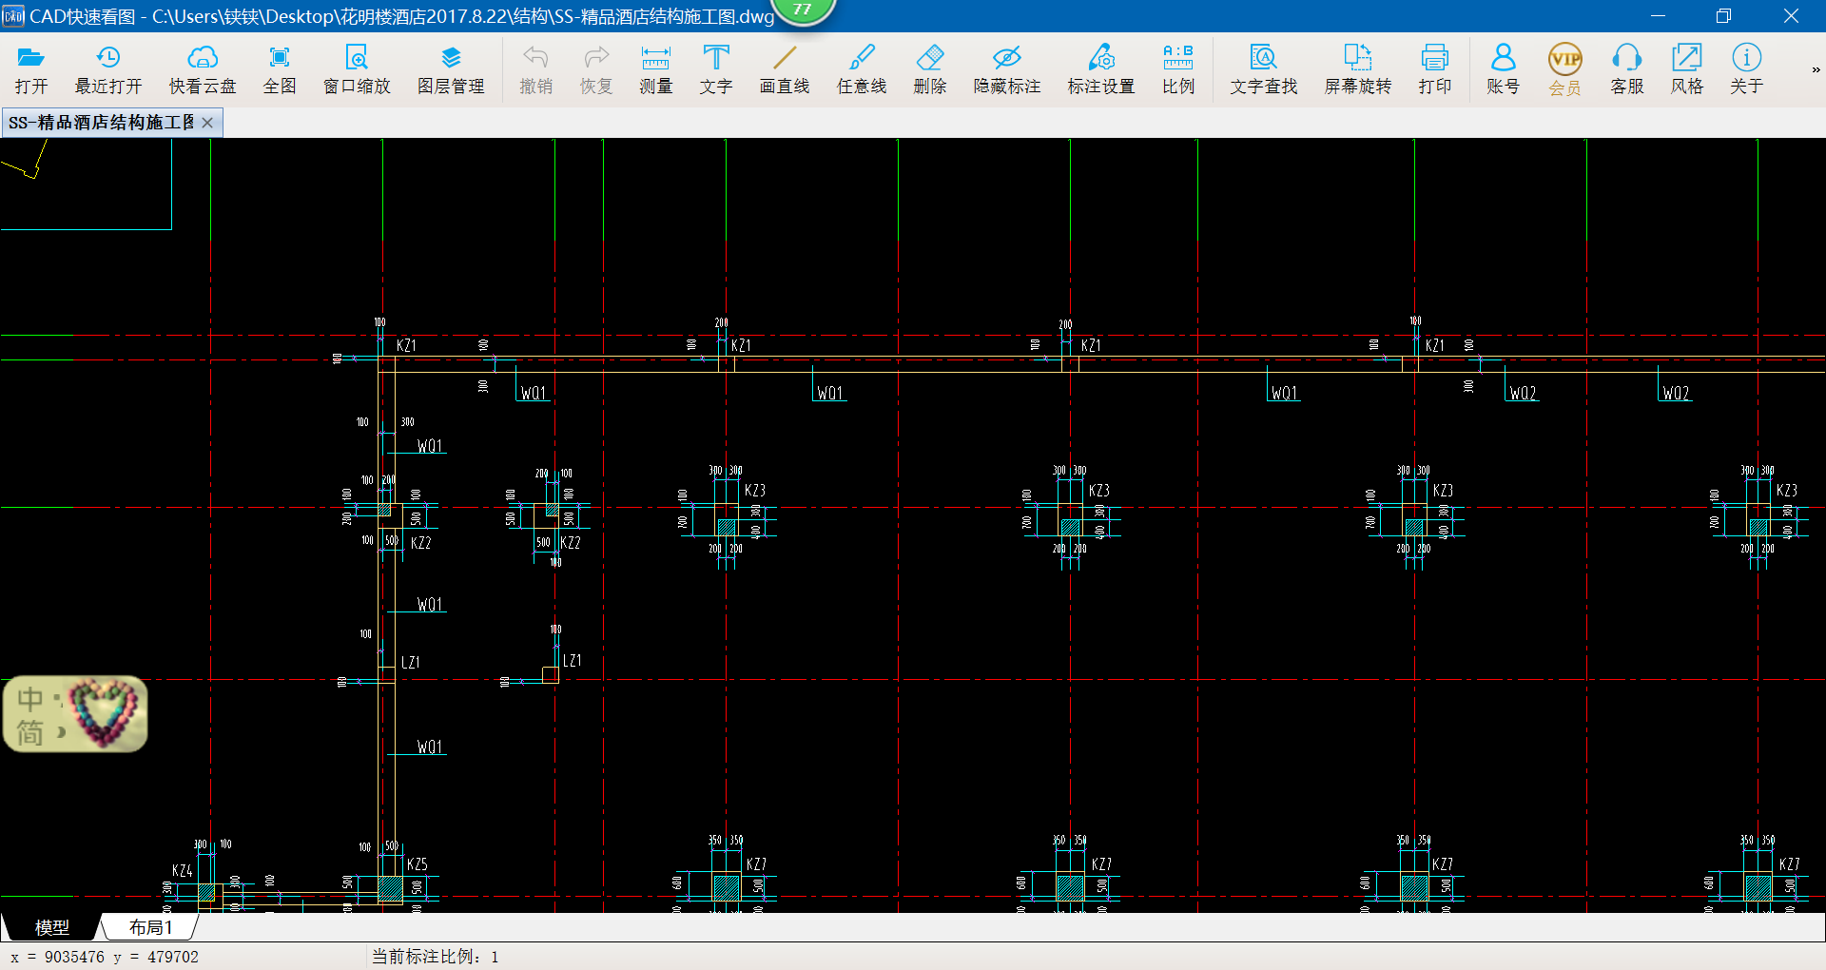This screenshot has height=970, width=1826.
Task: Open the VIP 会员 membership icon
Action: tap(1564, 70)
